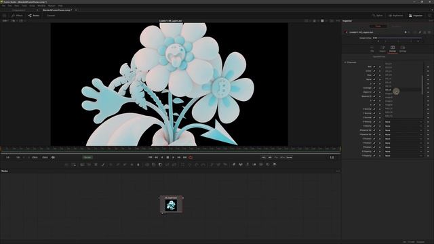The height and width of the screenshot is (244, 434).
Task: Open the Script menu
Action: [x=32, y=5]
